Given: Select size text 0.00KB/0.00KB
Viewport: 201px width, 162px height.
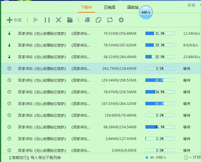Looking at the screenshot, I should point(124,150).
